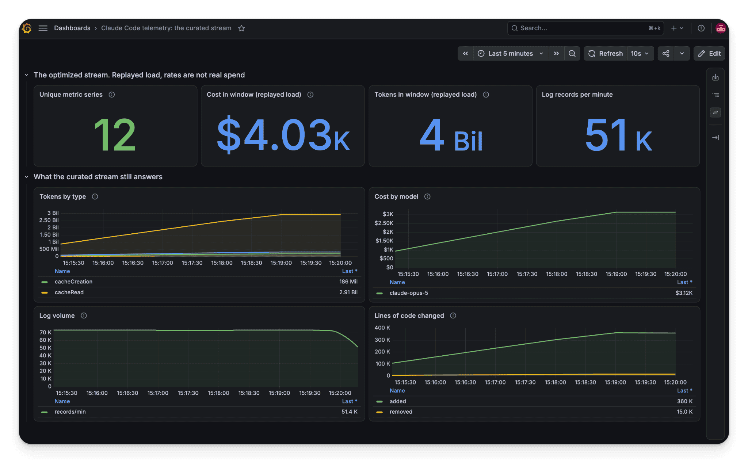Open breadcrumb Claude Code telemetry dashboard title
The height and width of the screenshot is (463, 748).
166,28
